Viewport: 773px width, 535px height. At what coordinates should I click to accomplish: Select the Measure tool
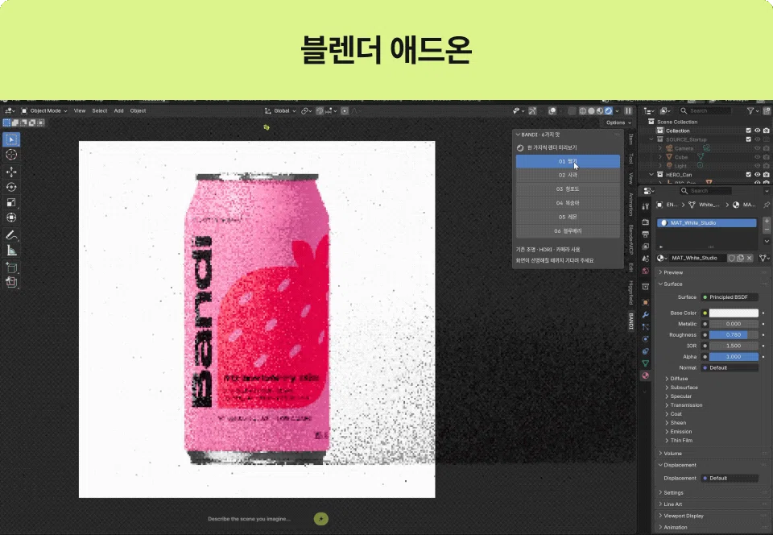(11, 251)
